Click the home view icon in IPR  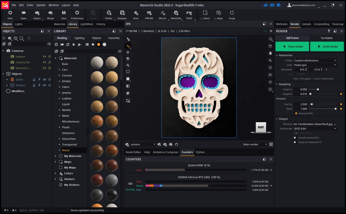pos(270,46)
